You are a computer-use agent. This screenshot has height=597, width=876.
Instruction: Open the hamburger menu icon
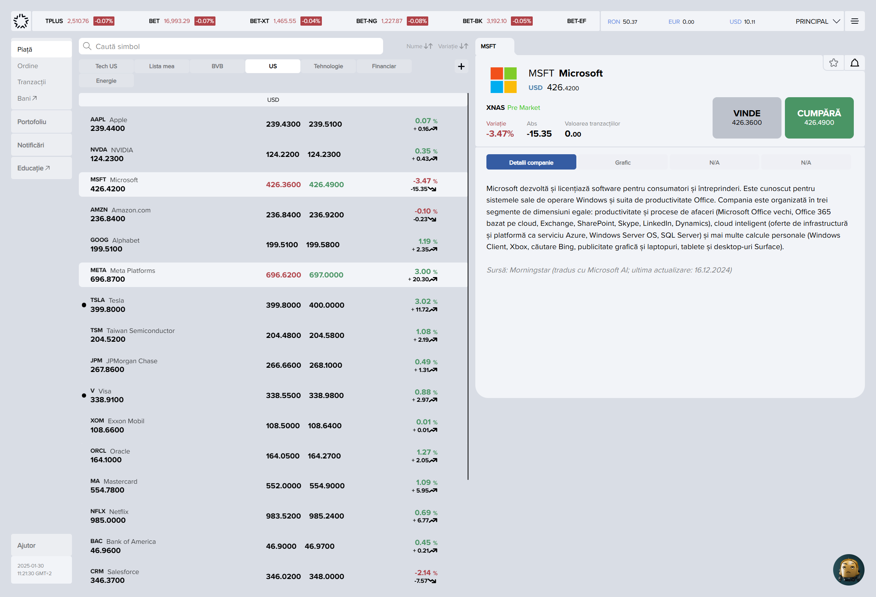[855, 21]
